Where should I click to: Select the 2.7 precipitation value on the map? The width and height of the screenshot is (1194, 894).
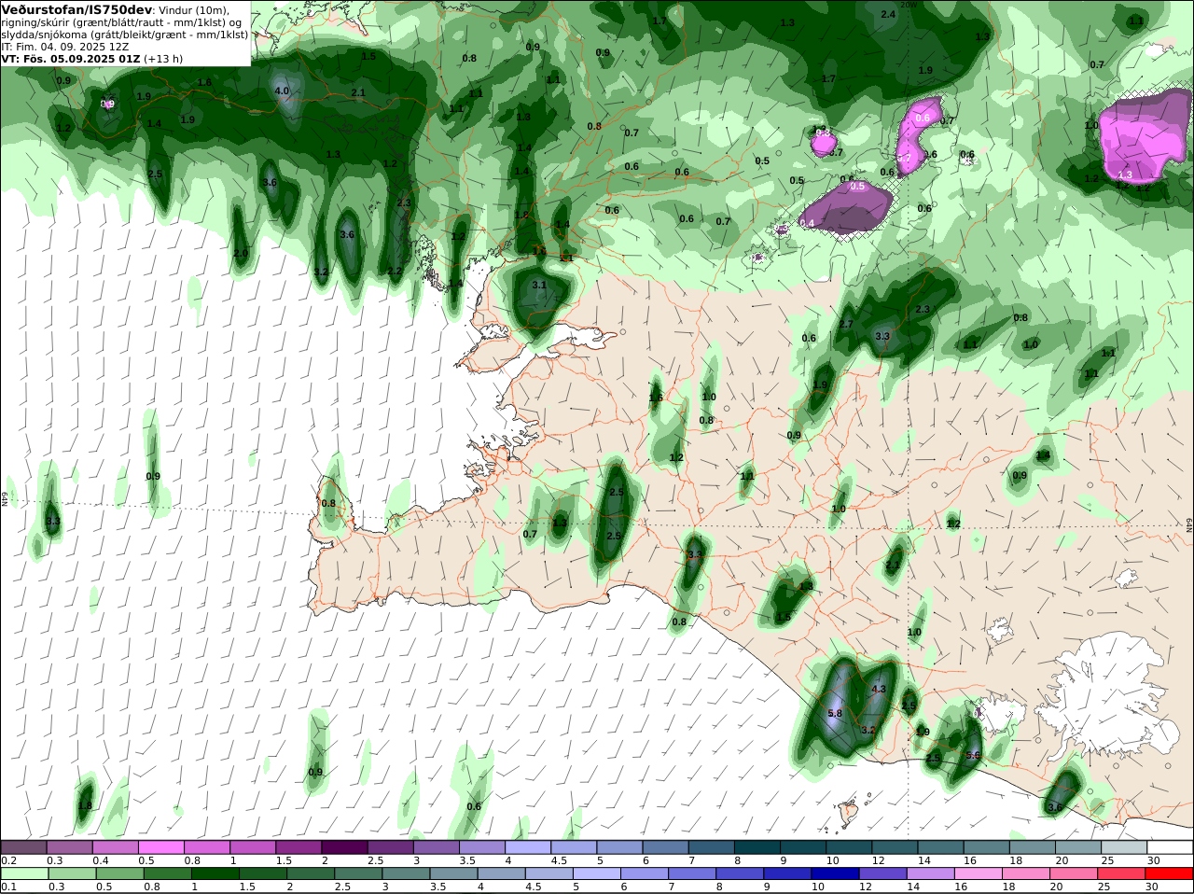pyautogui.click(x=846, y=325)
